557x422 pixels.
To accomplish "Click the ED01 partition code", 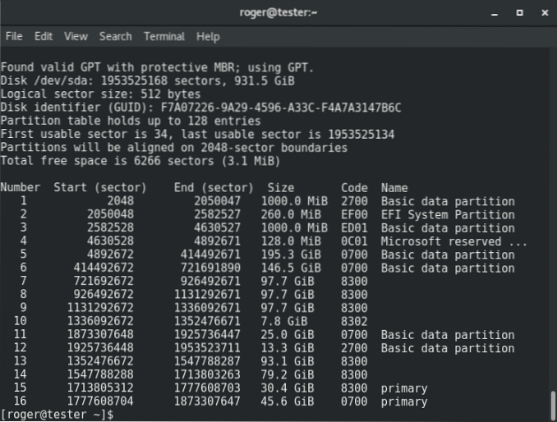I will pos(355,228).
